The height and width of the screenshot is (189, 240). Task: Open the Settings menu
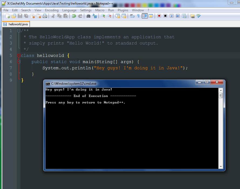click(x=86, y=10)
